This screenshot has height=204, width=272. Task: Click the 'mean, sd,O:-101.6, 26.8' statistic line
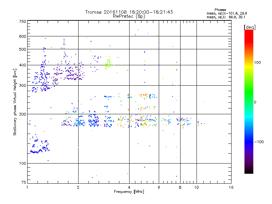point(227,13)
